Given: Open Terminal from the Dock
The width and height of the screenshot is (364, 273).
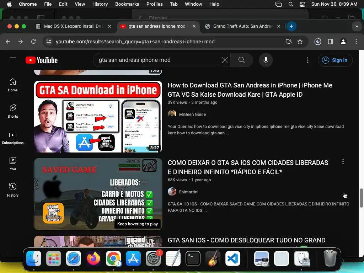Looking at the screenshot, I should point(193,258).
